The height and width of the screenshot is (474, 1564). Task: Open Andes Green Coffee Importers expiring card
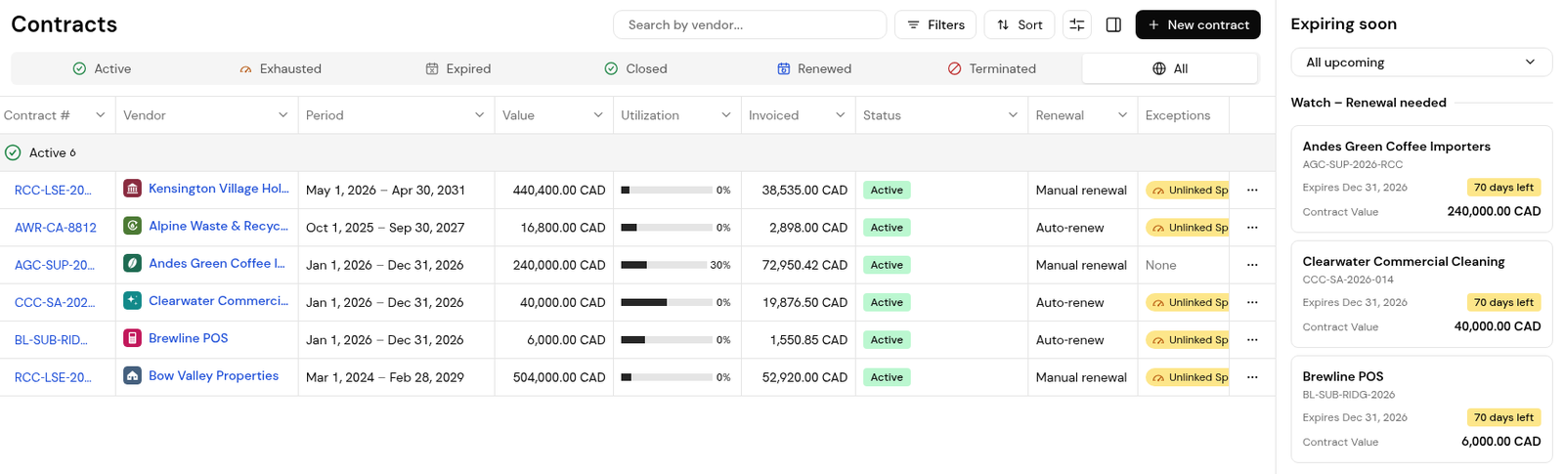[x=1421, y=179]
